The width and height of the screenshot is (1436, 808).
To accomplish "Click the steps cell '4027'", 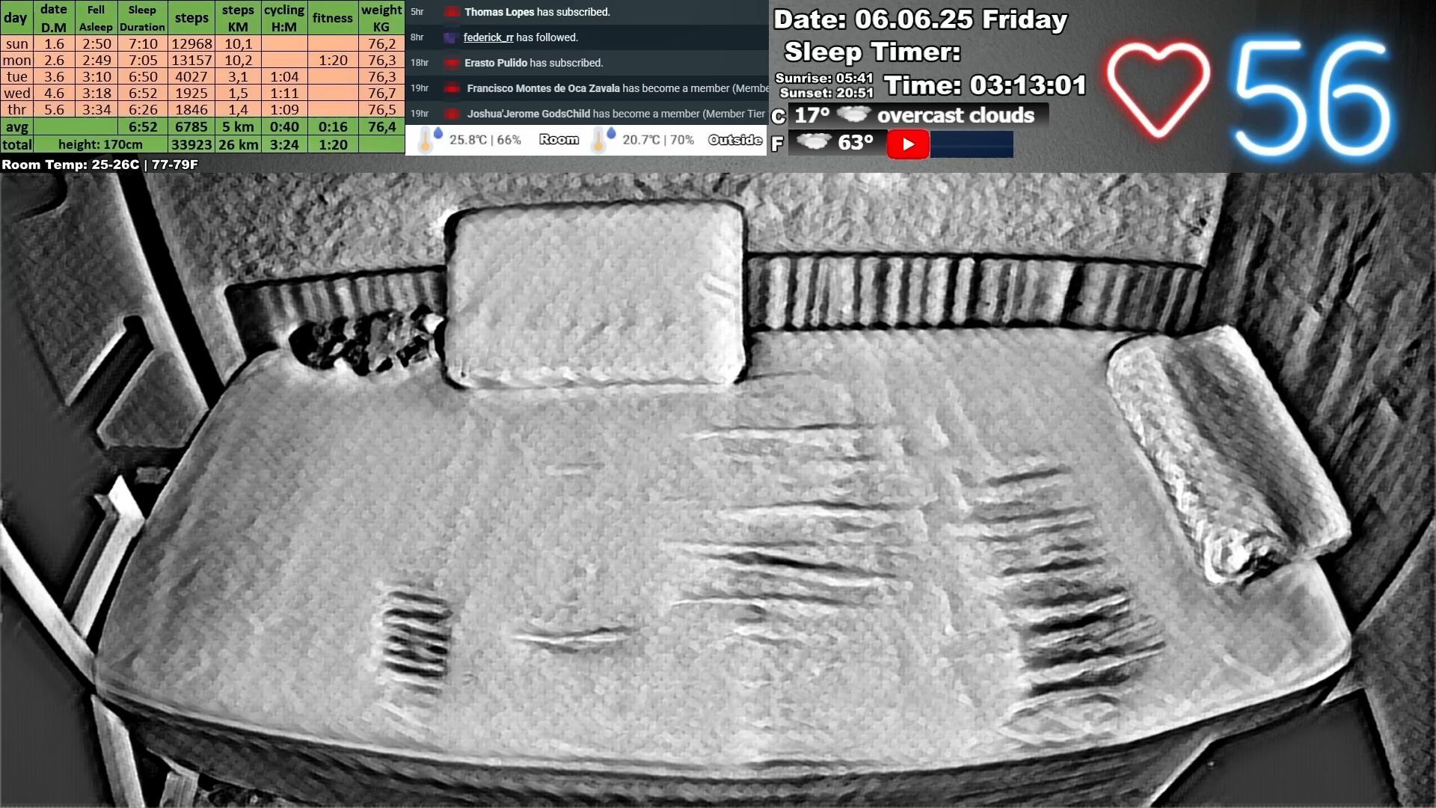I will tap(191, 76).
